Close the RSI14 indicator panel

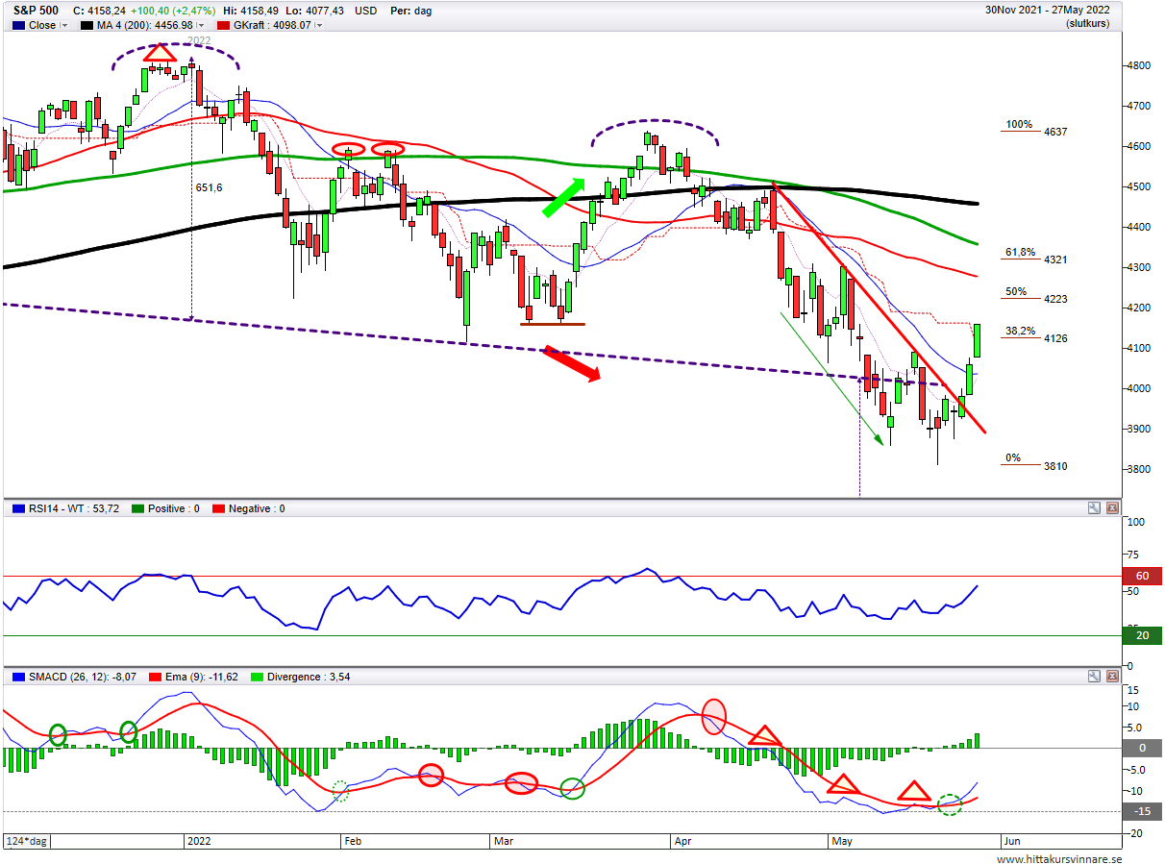1112,508
